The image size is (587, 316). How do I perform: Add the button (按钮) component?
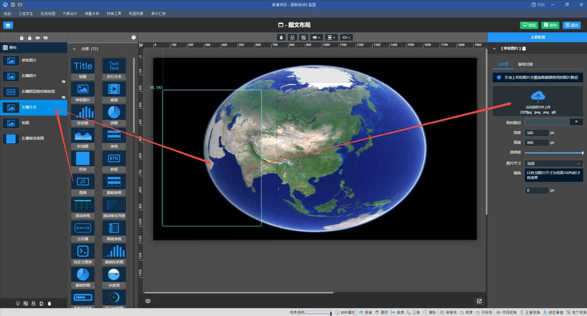coord(114,162)
